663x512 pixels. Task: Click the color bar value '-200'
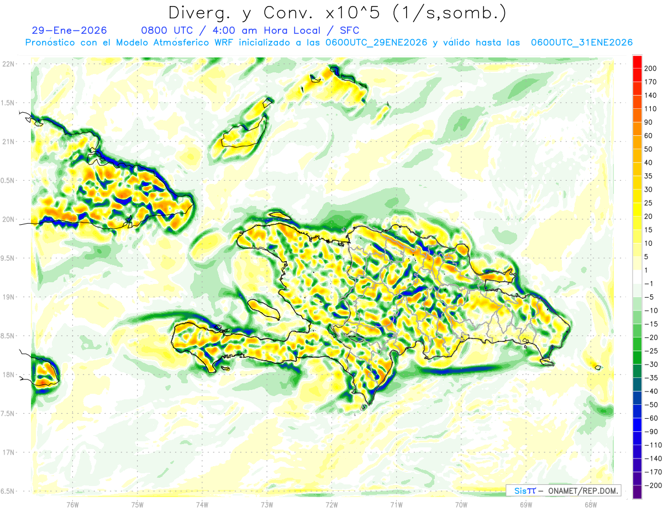tap(653, 485)
